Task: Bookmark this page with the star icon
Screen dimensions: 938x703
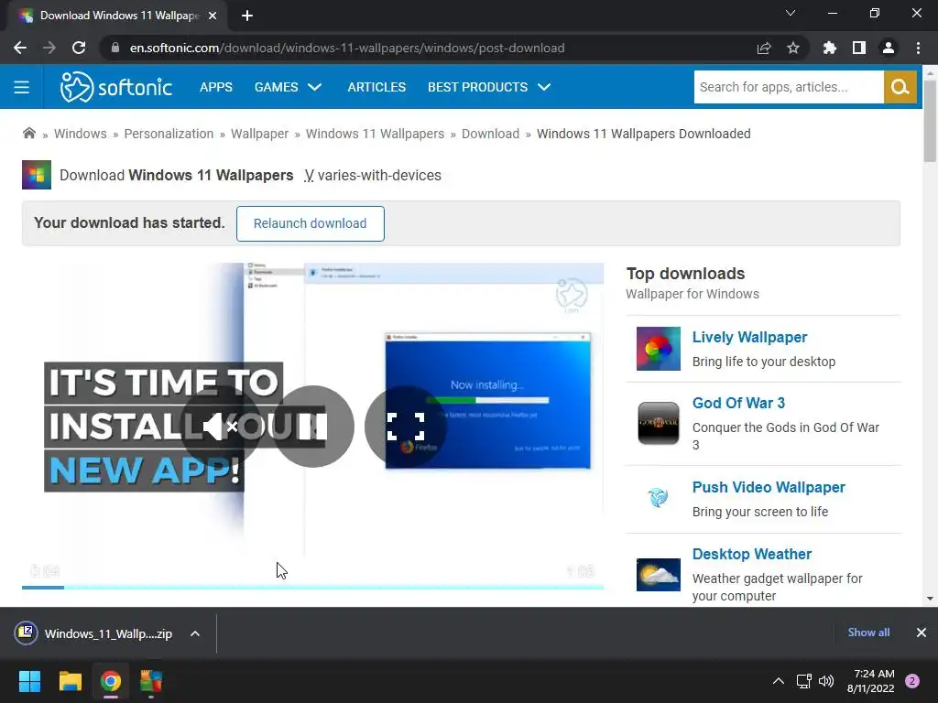Action: pyautogui.click(x=793, y=48)
